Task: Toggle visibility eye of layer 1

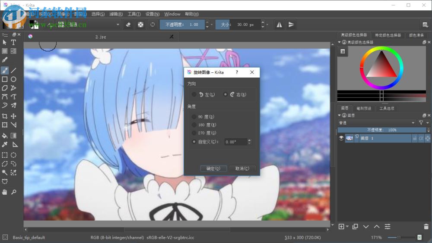Action: tap(341, 138)
